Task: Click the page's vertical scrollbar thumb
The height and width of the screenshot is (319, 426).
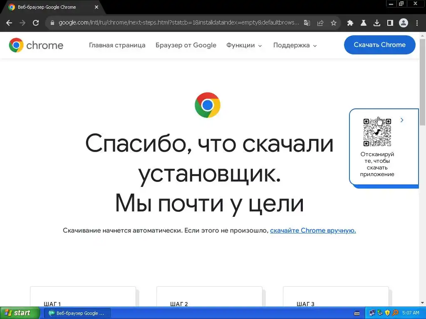Action: pos(423,83)
